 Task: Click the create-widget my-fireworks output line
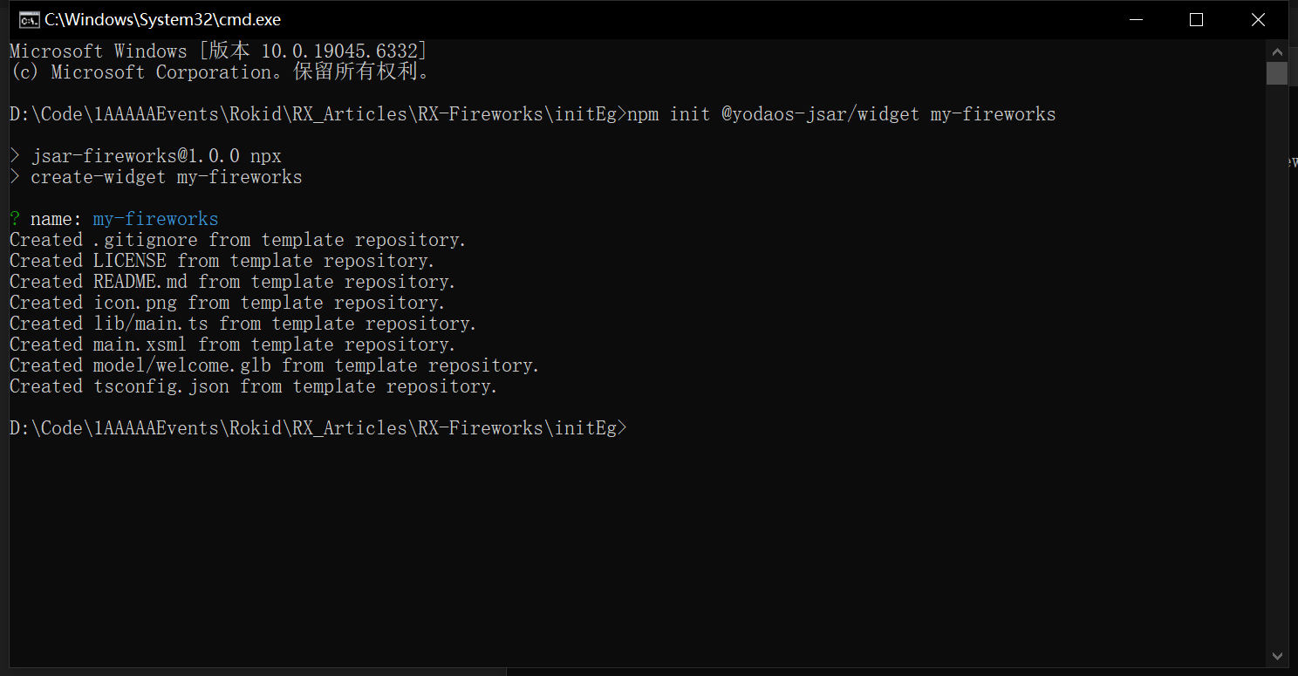pyautogui.click(x=166, y=177)
